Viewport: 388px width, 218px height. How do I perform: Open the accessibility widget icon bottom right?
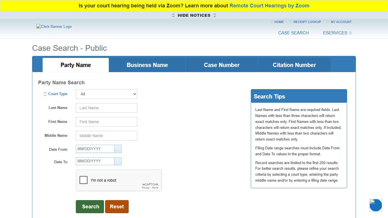(376, 205)
